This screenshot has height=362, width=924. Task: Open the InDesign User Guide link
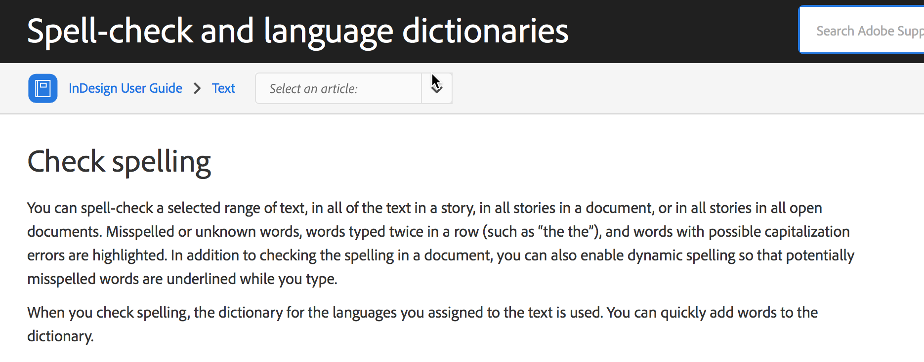(126, 88)
